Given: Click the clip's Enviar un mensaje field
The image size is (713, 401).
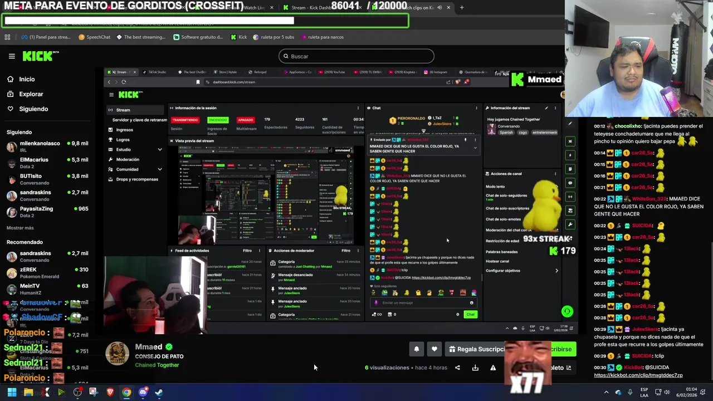Looking at the screenshot, I should click(x=423, y=303).
